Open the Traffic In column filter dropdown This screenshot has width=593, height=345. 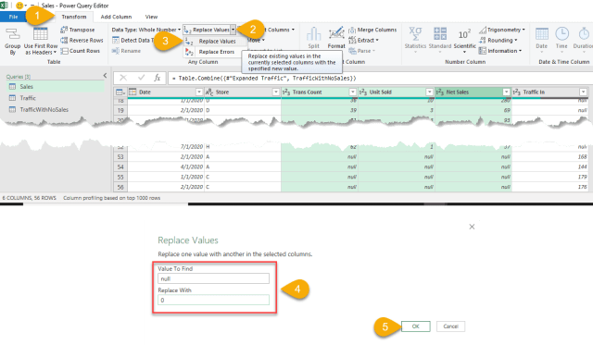[x=583, y=92]
